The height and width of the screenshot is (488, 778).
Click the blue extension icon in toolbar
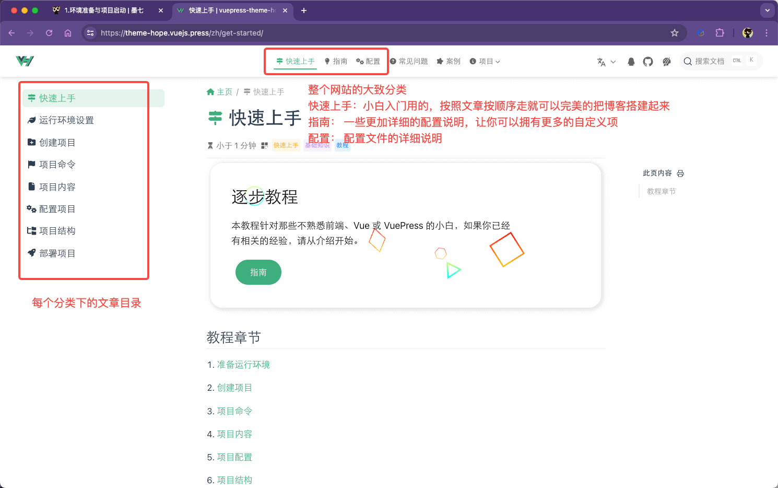[701, 33]
